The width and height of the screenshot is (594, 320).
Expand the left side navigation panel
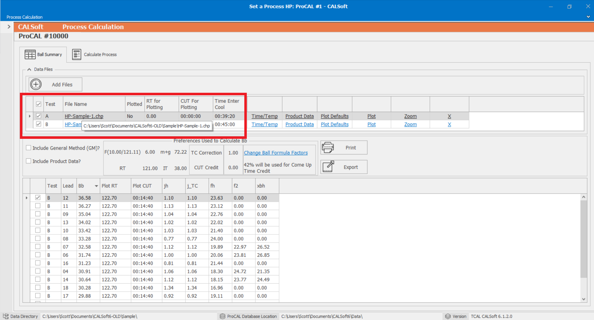point(9,27)
